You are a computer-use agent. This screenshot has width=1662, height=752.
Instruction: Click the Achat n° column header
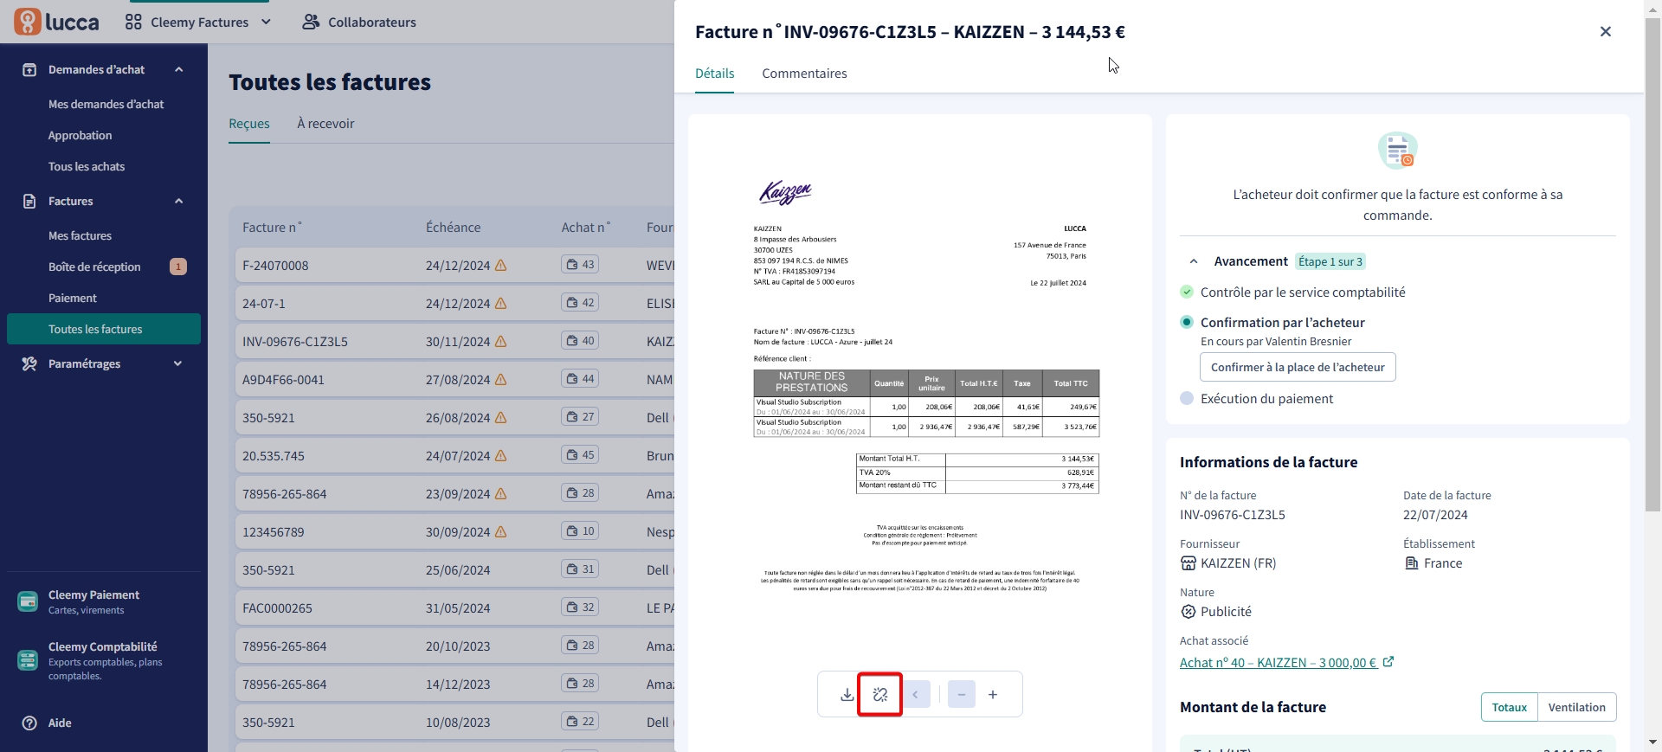click(x=586, y=228)
